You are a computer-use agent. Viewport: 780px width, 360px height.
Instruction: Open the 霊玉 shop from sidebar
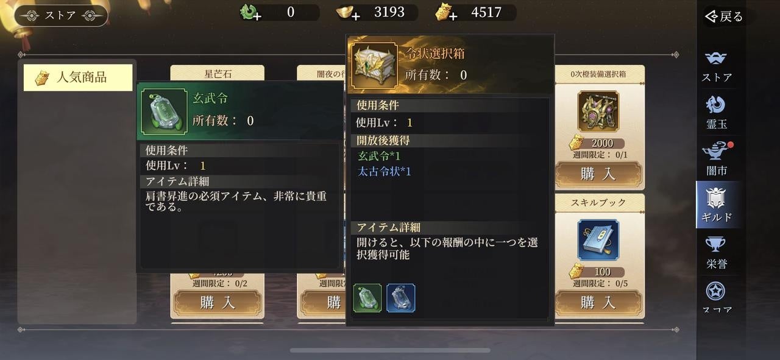tap(717, 112)
